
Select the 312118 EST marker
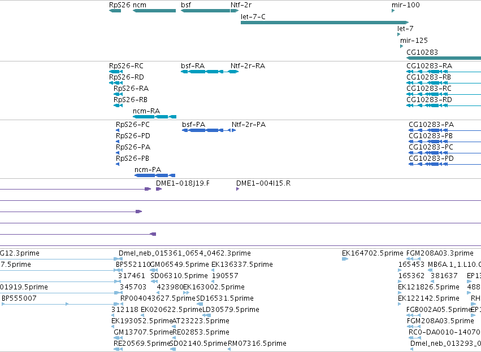pyautogui.click(x=113, y=315)
